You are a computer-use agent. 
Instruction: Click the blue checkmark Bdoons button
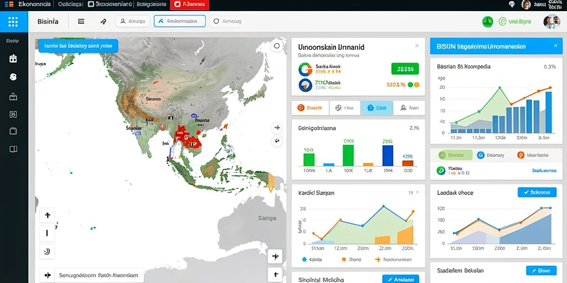(x=537, y=192)
